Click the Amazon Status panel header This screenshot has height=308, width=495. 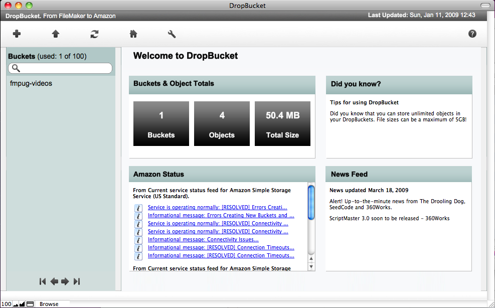click(222, 174)
